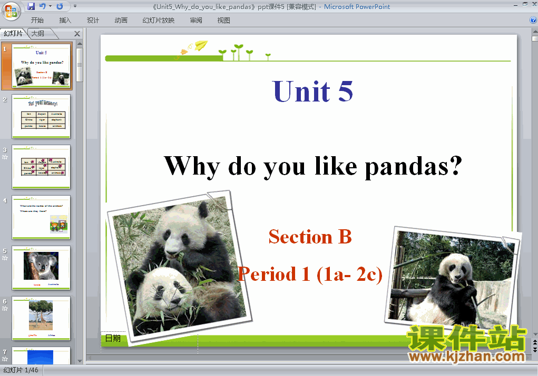
Task: Click animation star icon beside slide 3
Action: click(5, 157)
